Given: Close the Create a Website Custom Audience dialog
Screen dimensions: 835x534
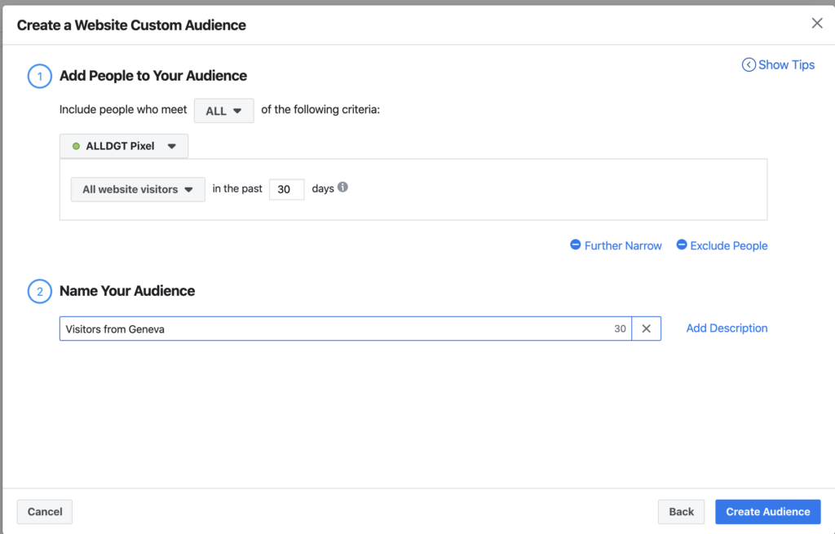Looking at the screenshot, I should [817, 23].
